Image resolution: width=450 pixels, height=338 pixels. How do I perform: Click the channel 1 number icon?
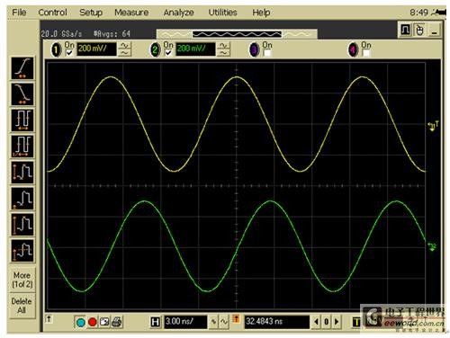56,49
